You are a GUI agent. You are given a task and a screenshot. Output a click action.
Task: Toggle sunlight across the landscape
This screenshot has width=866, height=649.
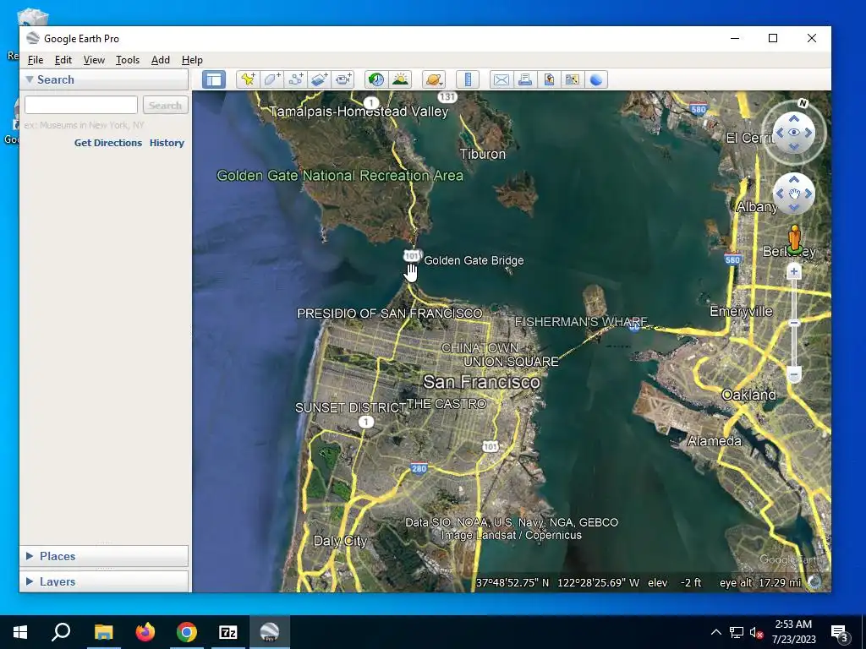tap(400, 79)
